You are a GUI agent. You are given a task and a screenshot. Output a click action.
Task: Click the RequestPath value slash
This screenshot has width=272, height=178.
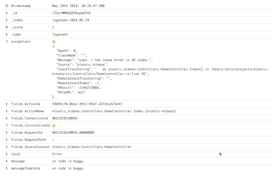pyautogui.click(x=53, y=139)
